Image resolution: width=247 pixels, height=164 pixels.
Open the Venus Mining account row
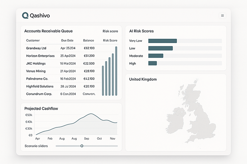pos(36,71)
